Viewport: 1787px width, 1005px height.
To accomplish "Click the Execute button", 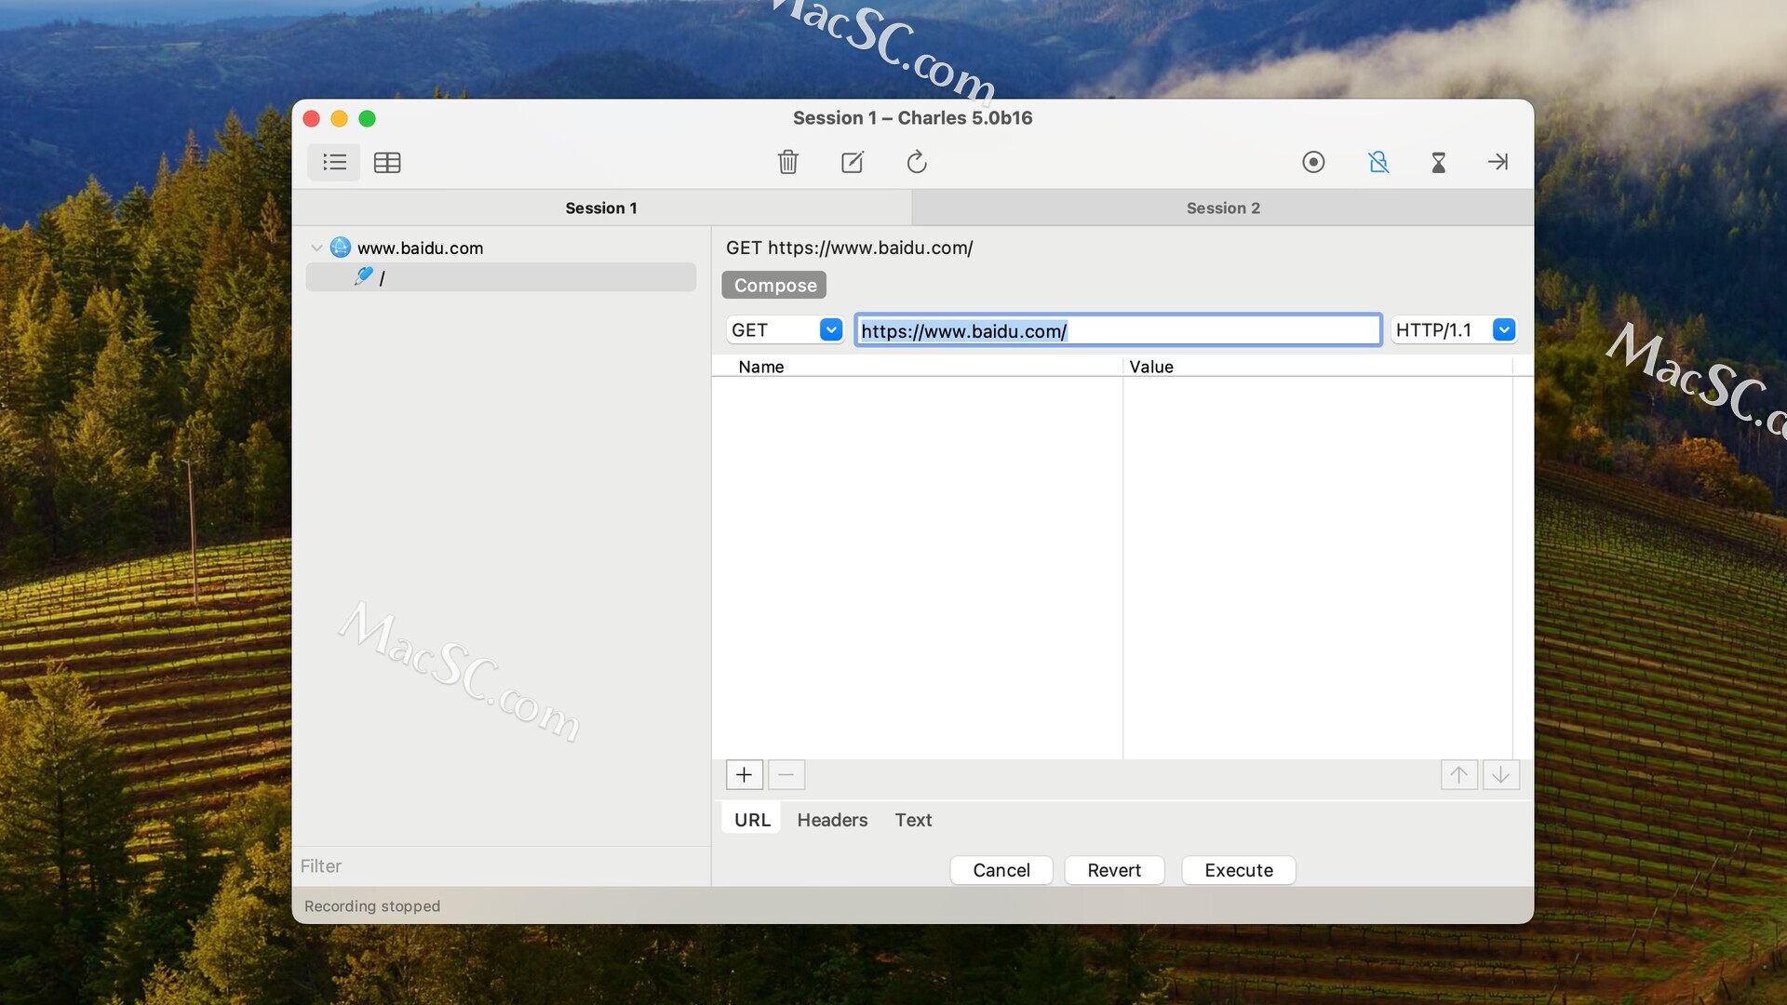I will (1239, 870).
